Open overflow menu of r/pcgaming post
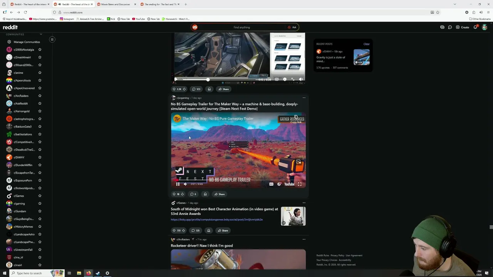 pyautogui.click(x=304, y=98)
